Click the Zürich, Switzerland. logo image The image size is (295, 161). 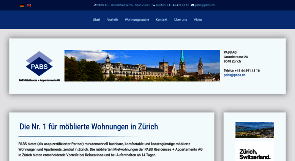[x=254, y=151]
